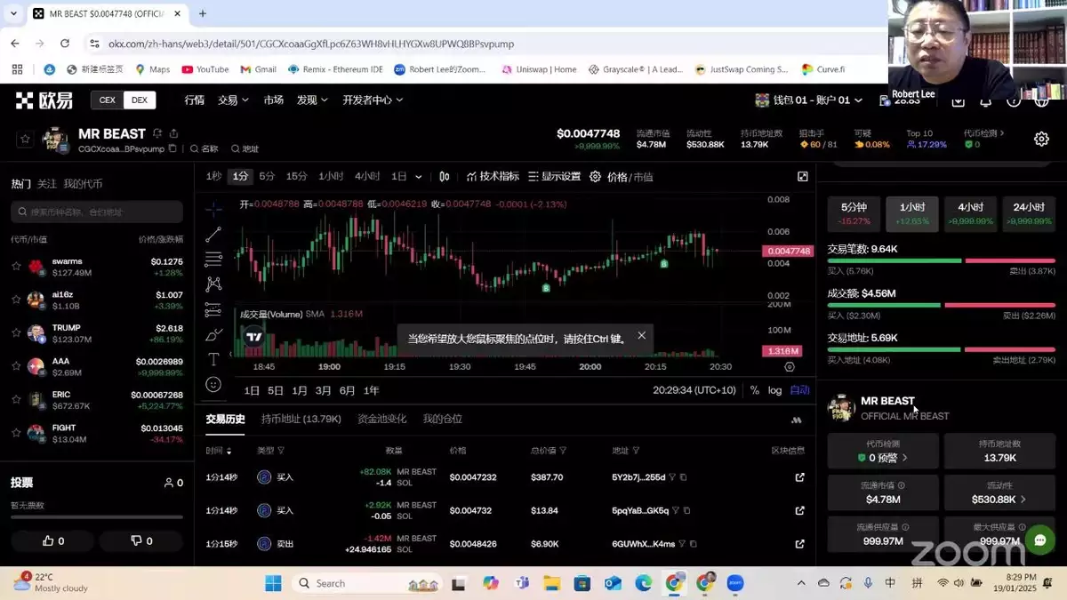Expand more chart interval options
The image size is (1067, 600).
tap(419, 177)
